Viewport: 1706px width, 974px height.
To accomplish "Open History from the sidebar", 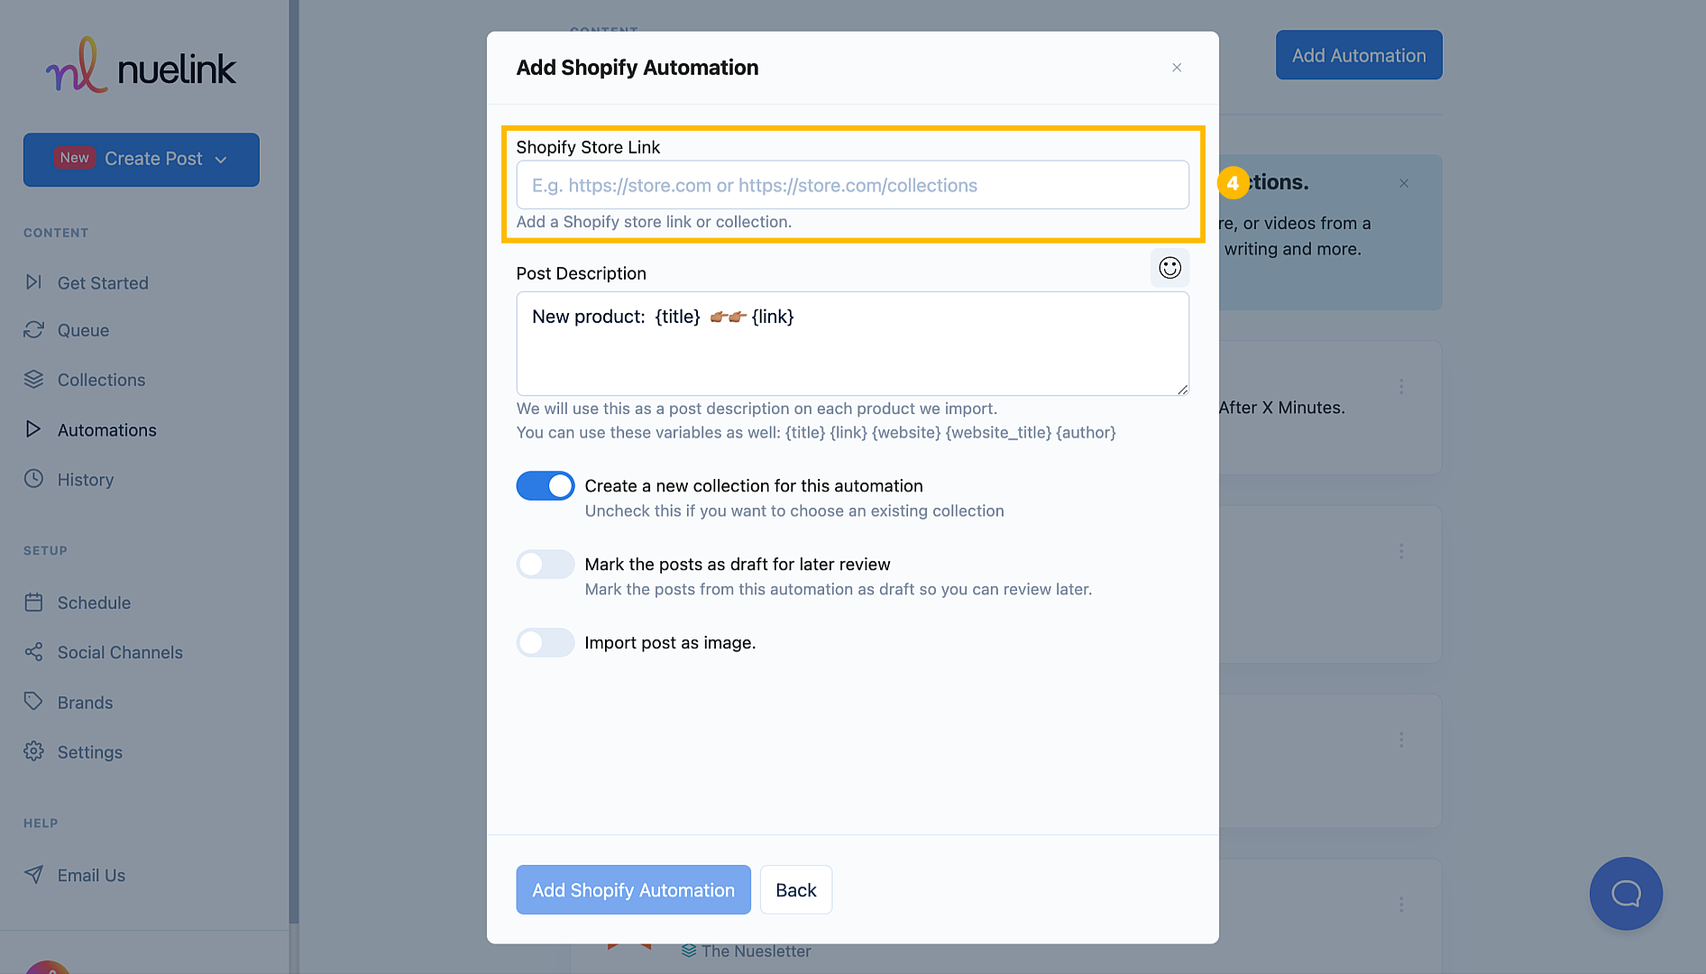I will pos(86,480).
